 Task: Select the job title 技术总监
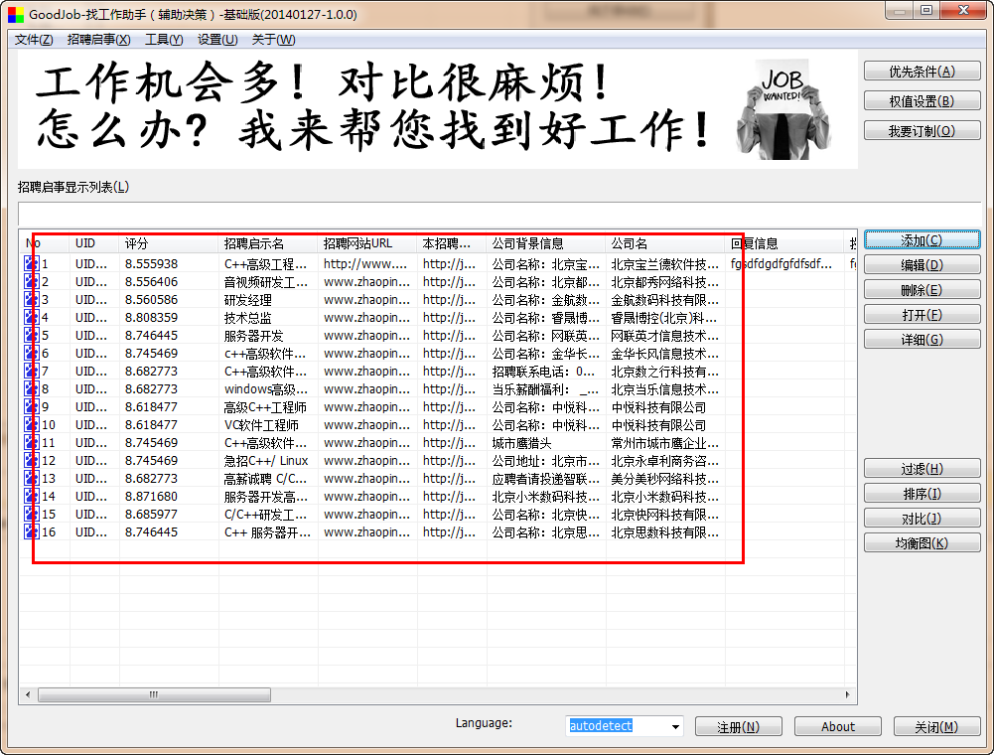tap(247, 317)
